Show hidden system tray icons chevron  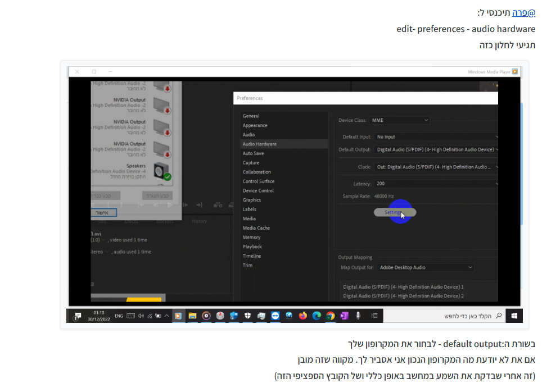pyautogui.click(x=166, y=316)
